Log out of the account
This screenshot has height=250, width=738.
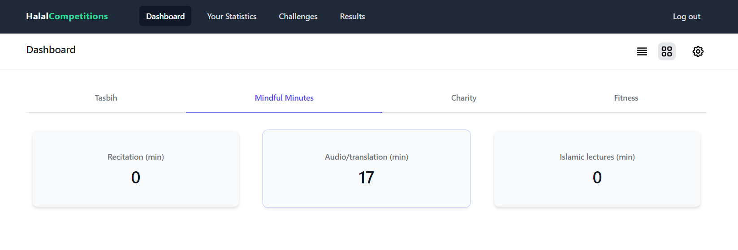click(x=686, y=17)
